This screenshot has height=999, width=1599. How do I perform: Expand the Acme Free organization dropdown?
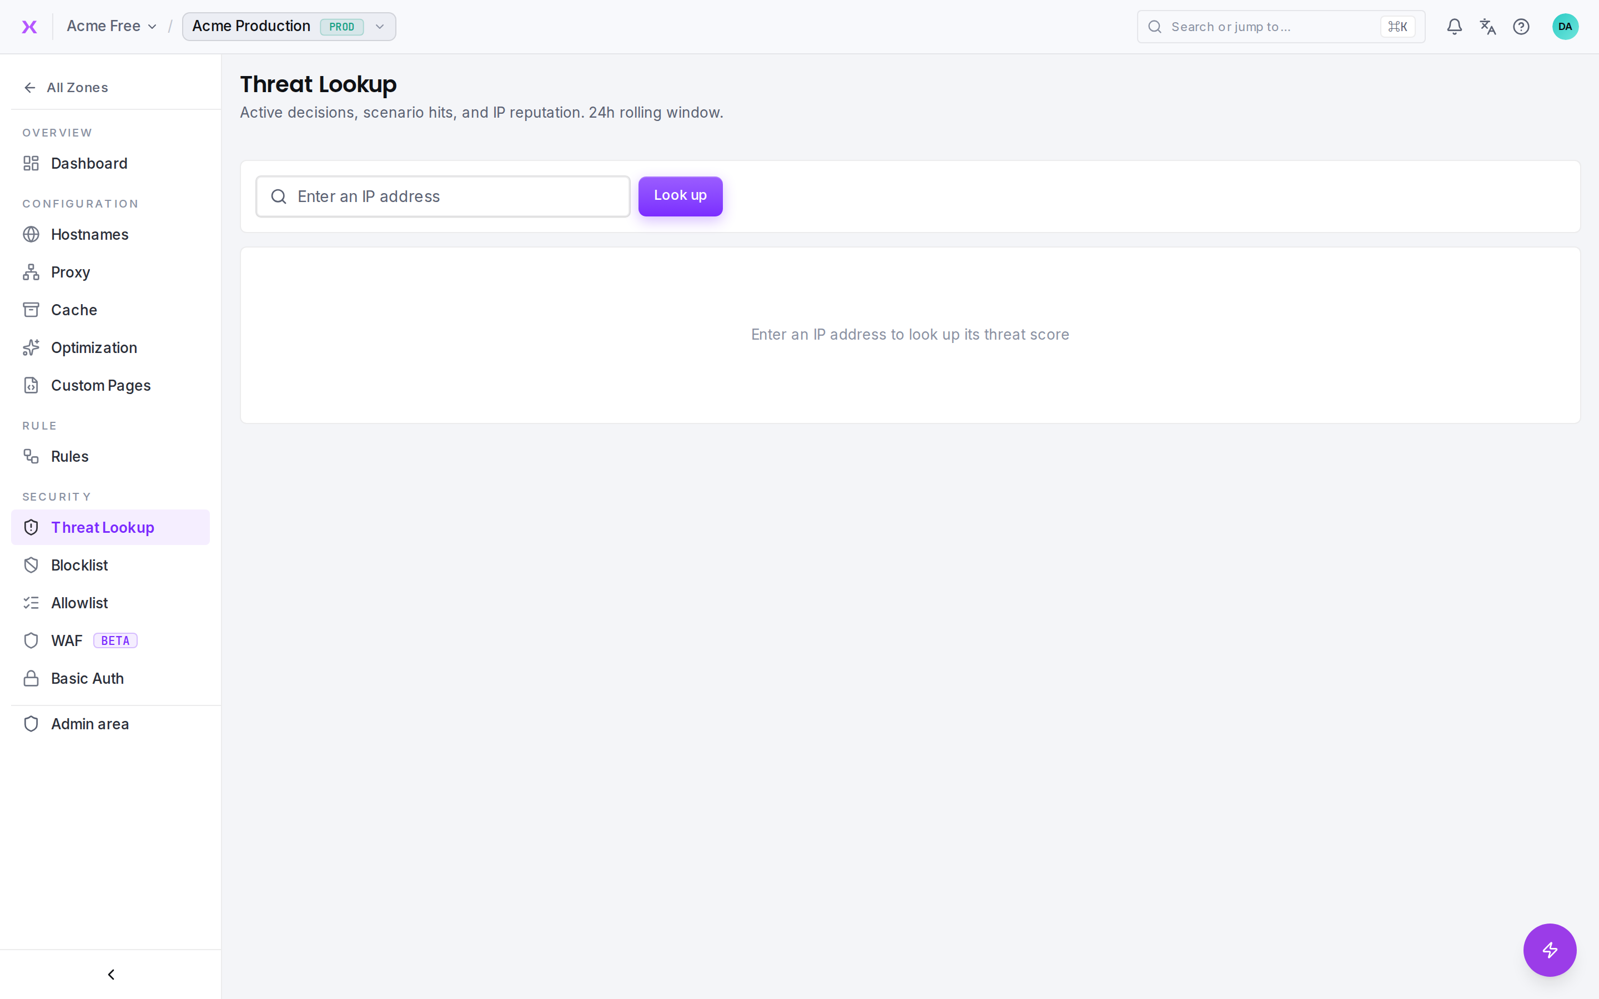click(112, 27)
